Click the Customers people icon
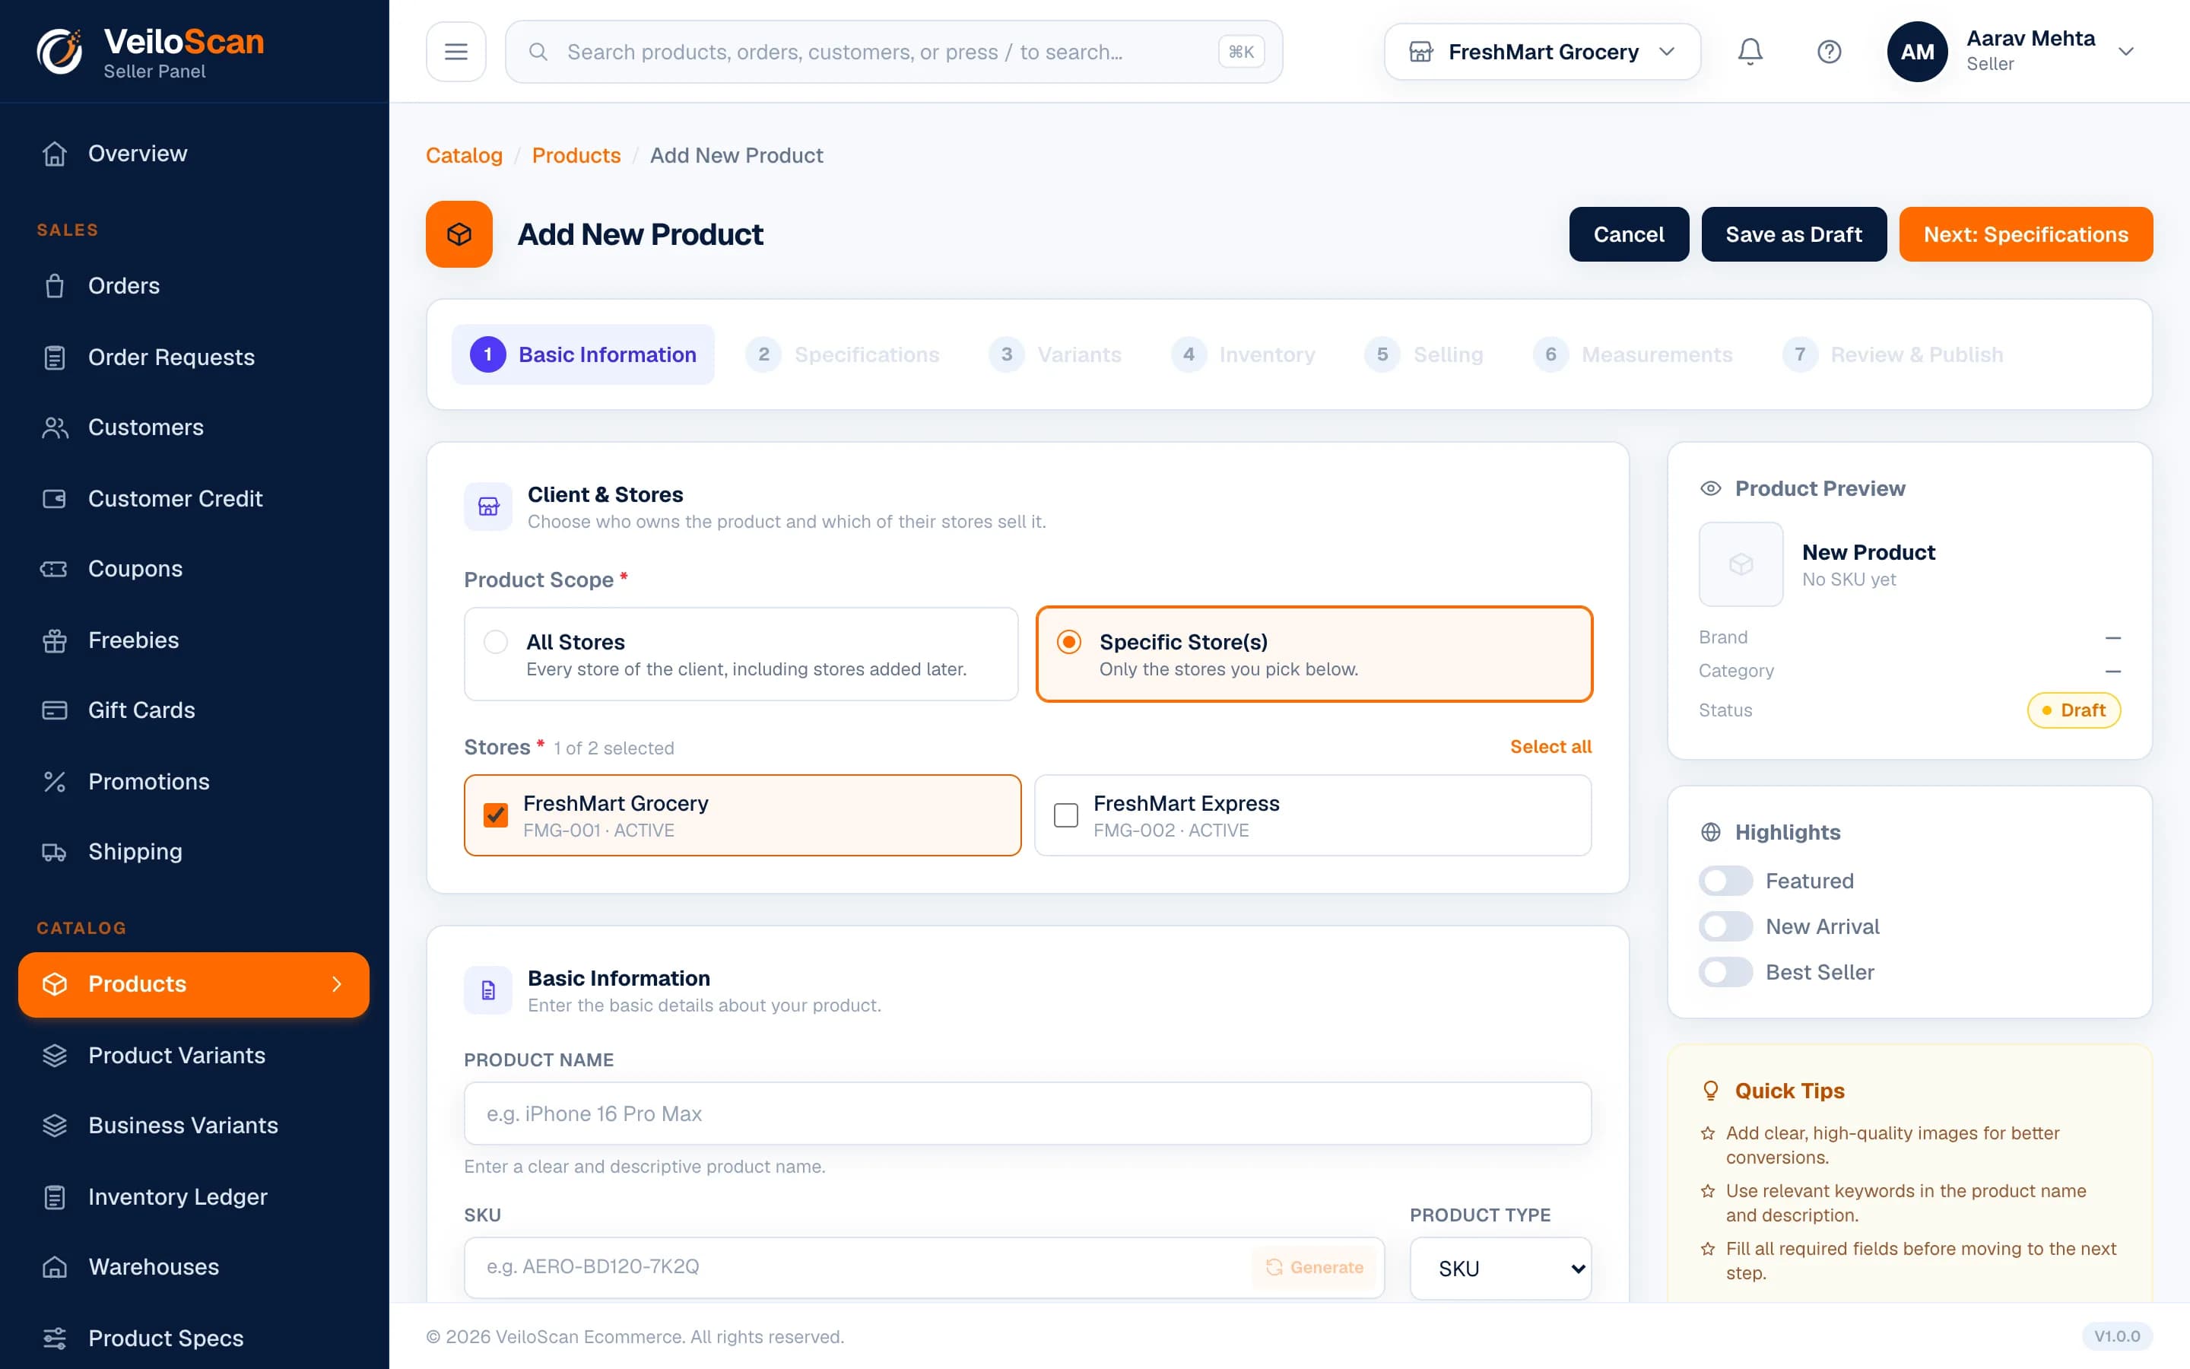Screen dimensions: 2190x1369 54,427
